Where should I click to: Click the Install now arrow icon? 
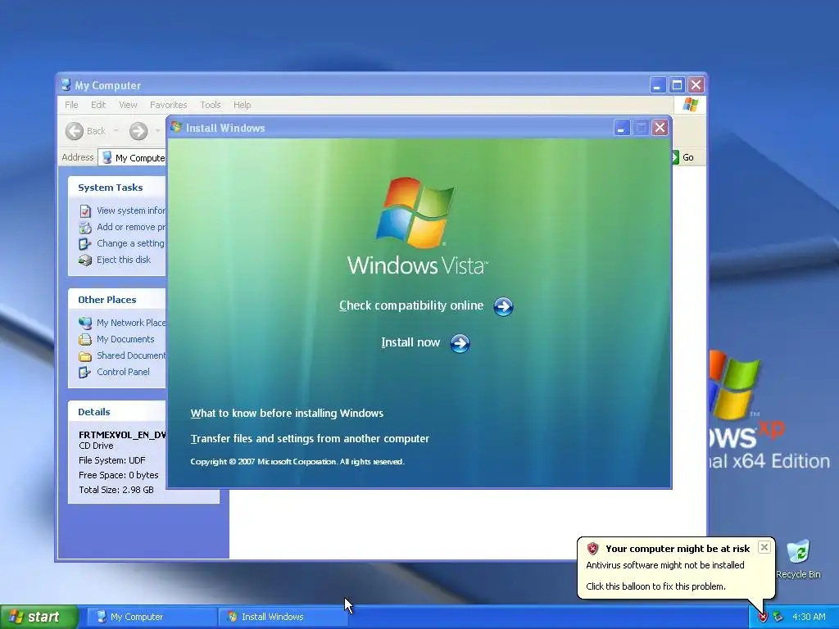pos(460,343)
